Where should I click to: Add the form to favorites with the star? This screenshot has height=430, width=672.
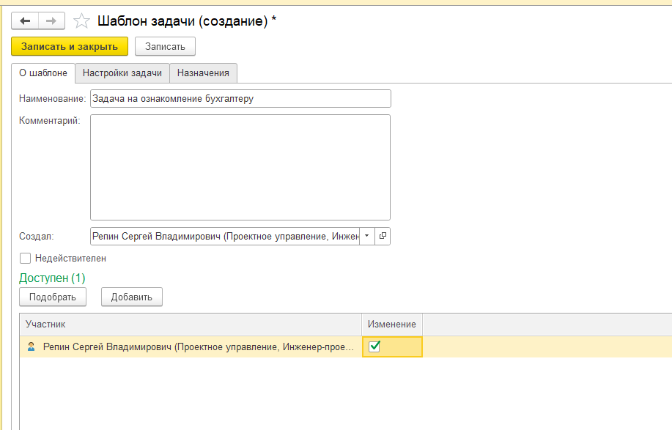[82, 21]
